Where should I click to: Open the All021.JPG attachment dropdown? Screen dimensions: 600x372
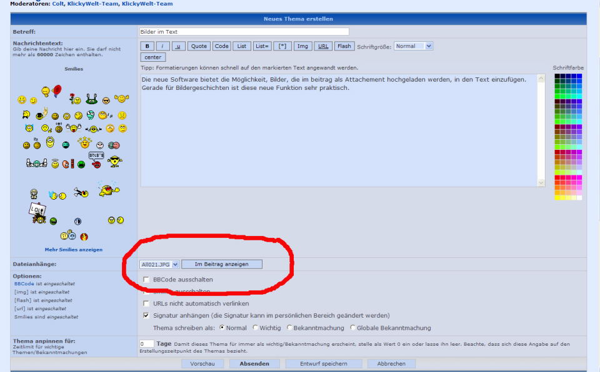[160, 264]
